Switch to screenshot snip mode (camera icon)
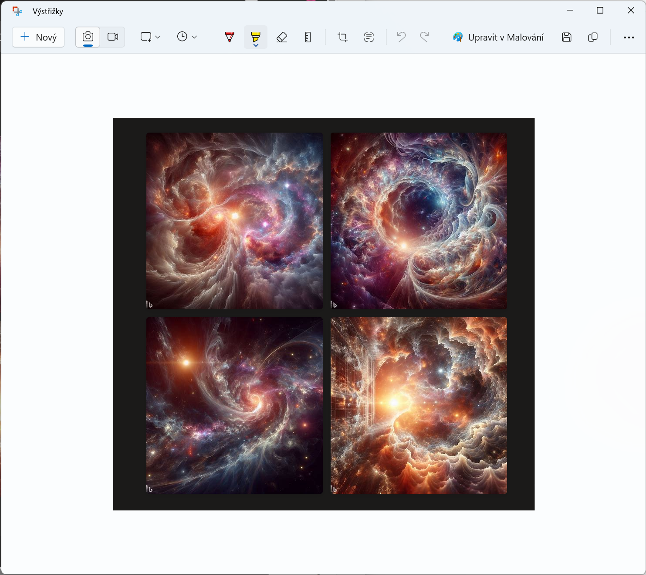Screen dimensions: 646x575 click(x=88, y=37)
